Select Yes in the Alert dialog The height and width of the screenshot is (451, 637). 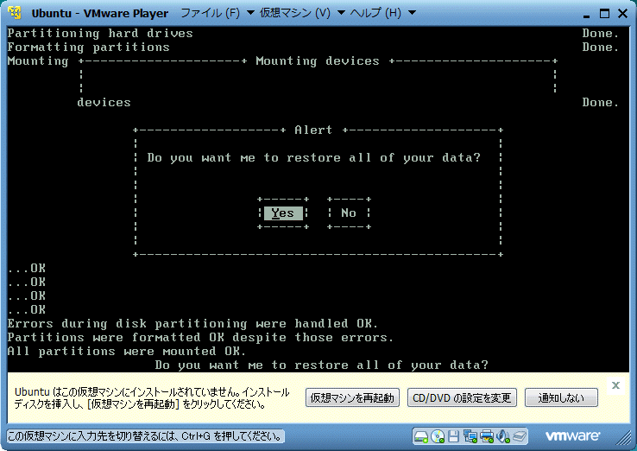282,213
